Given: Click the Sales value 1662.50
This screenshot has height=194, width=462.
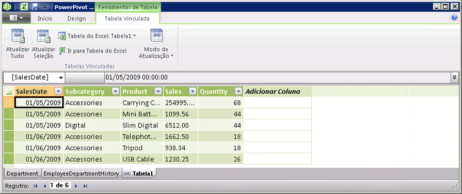Looking at the screenshot, I should point(181,136).
